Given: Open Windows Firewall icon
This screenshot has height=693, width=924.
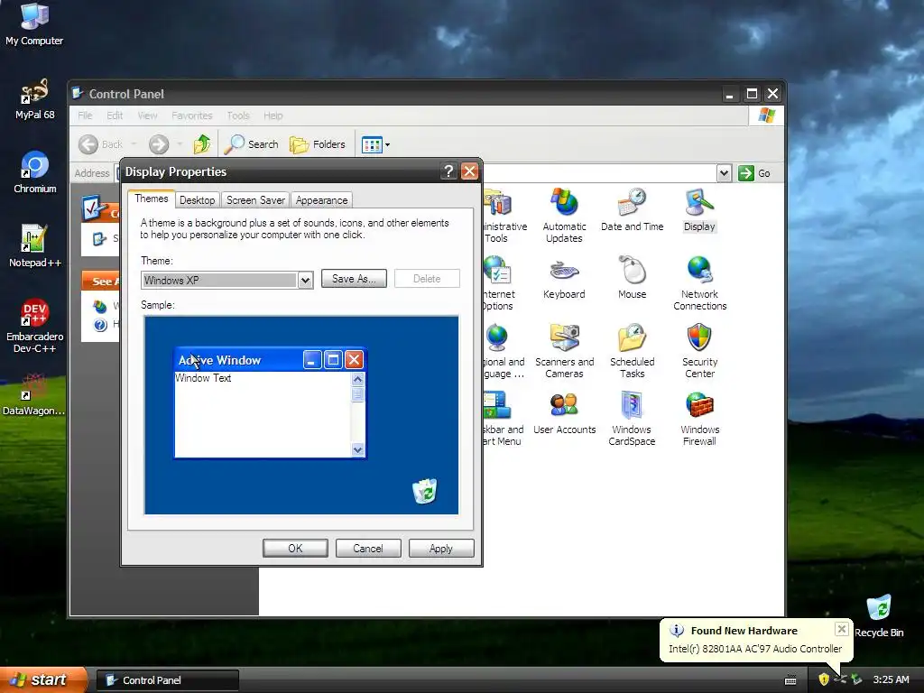Looking at the screenshot, I should click(x=699, y=419).
